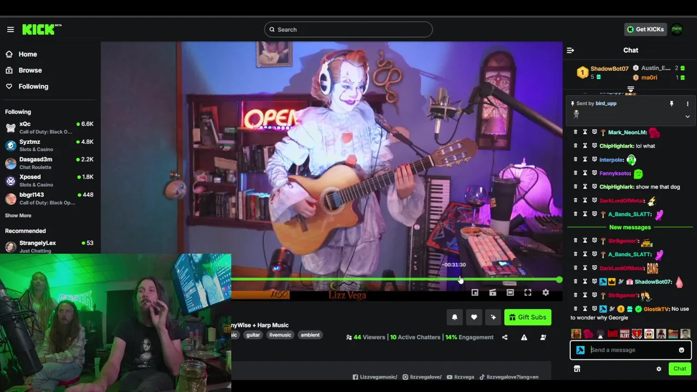Open emoji picker in message box
This screenshot has width=697, height=392.
681,350
